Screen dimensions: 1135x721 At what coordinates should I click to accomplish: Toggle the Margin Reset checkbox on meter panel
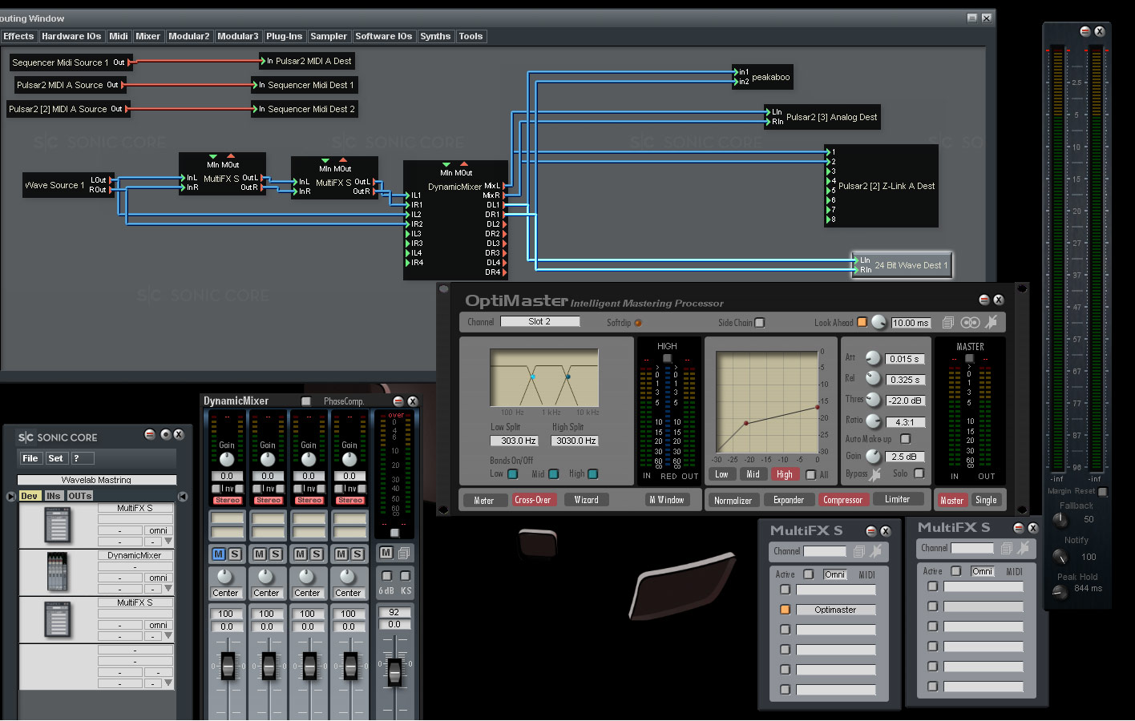point(1102,491)
